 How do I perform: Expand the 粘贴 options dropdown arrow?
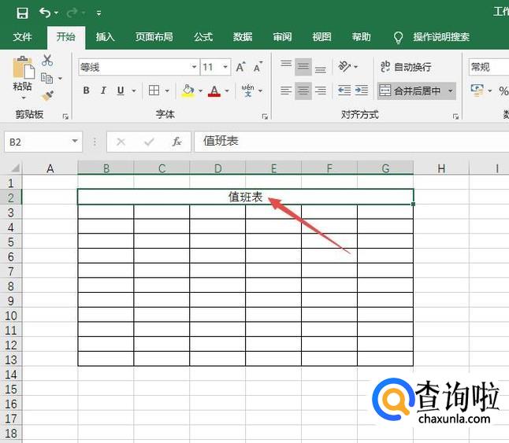pyautogui.click(x=24, y=98)
